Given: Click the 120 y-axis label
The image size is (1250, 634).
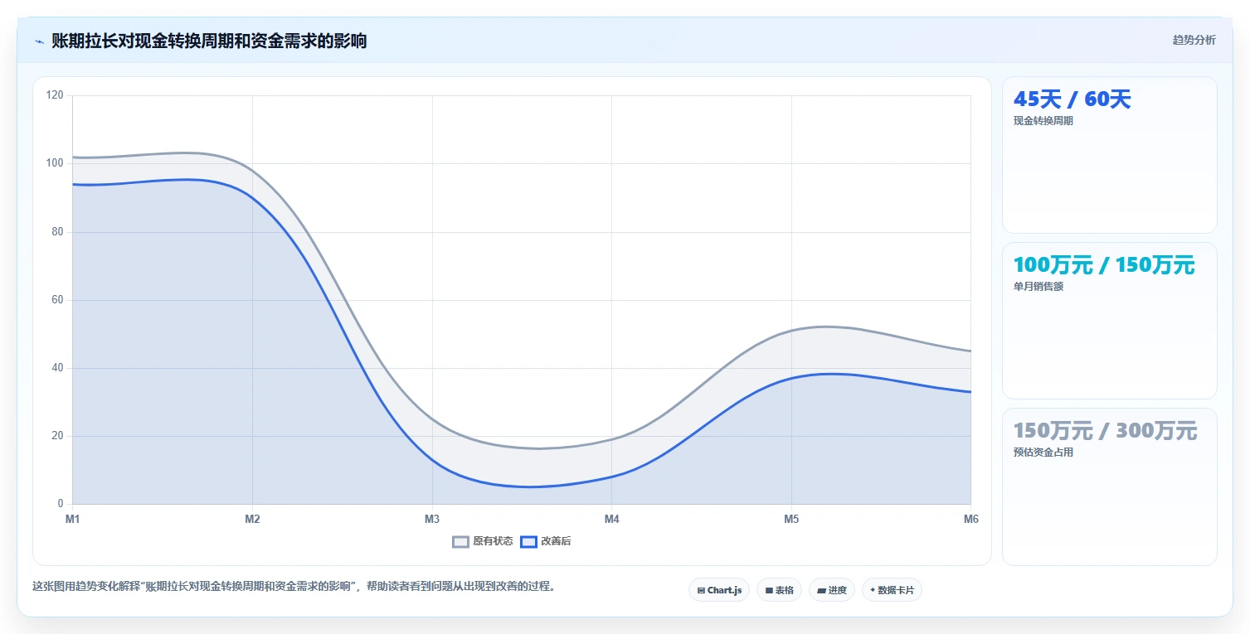Looking at the screenshot, I should click(x=55, y=95).
